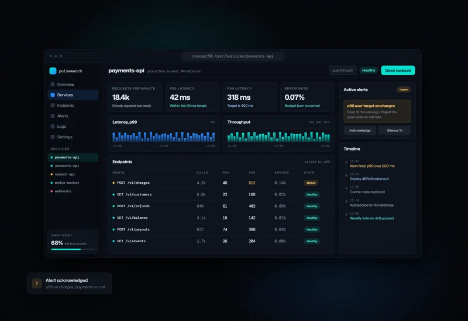Click the red status dot beside webhooks
The image size is (468, 321).
[51, 191]
